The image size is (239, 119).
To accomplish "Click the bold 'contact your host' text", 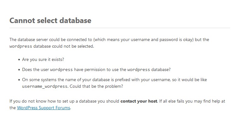I will [x=139, y=101].
